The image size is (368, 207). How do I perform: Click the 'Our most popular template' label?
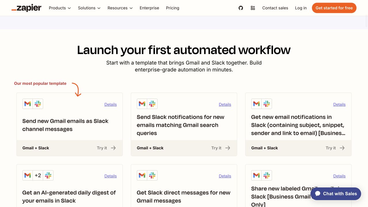pyautogui.click(x=40, y=83)
